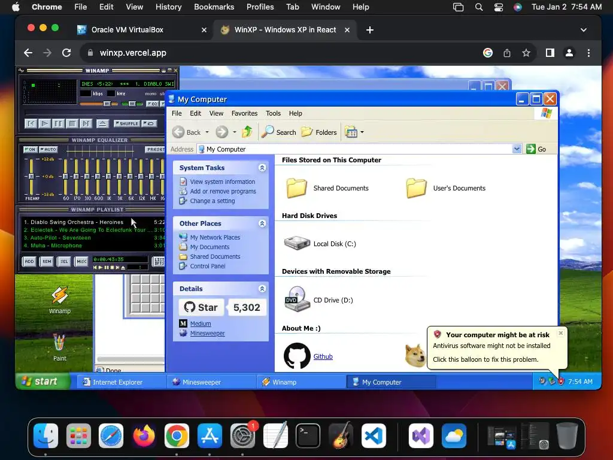Viewport: 613px width, 460px height.
Task: Select the CD Drive (D:) icon
Action: [297, 299]
